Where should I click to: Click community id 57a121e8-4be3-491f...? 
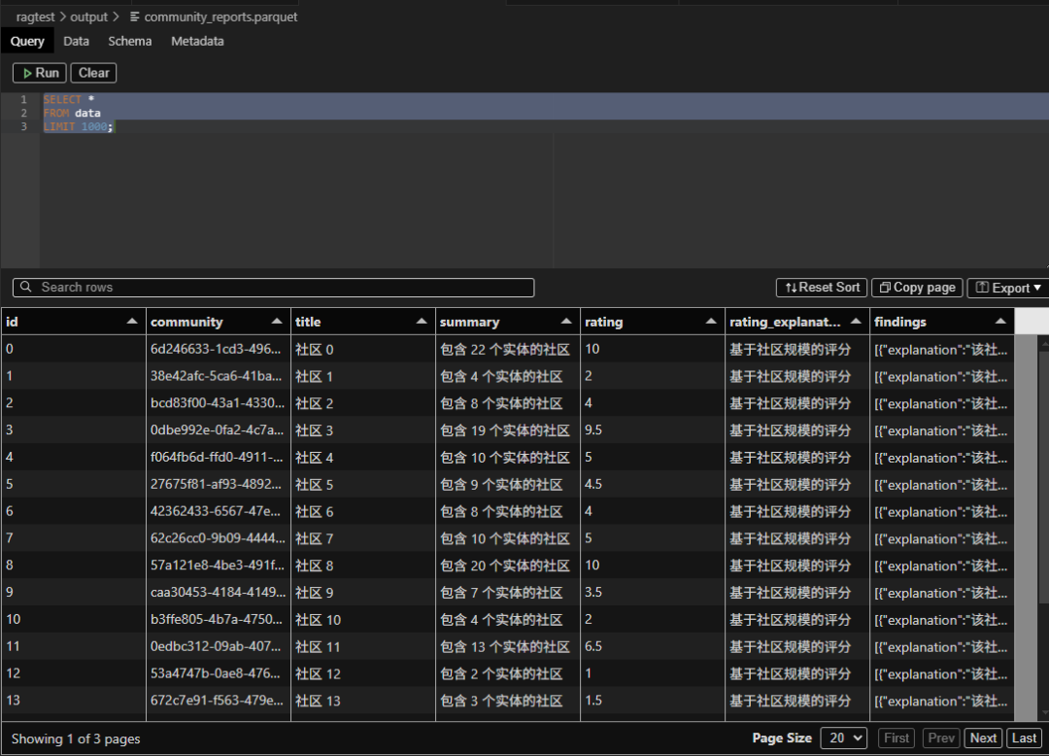tap(219, 566)
